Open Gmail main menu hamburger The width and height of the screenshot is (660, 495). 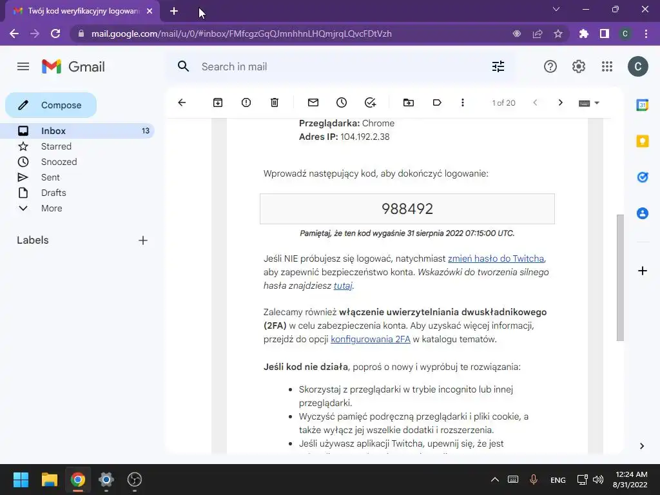click(x=23, y=66)
